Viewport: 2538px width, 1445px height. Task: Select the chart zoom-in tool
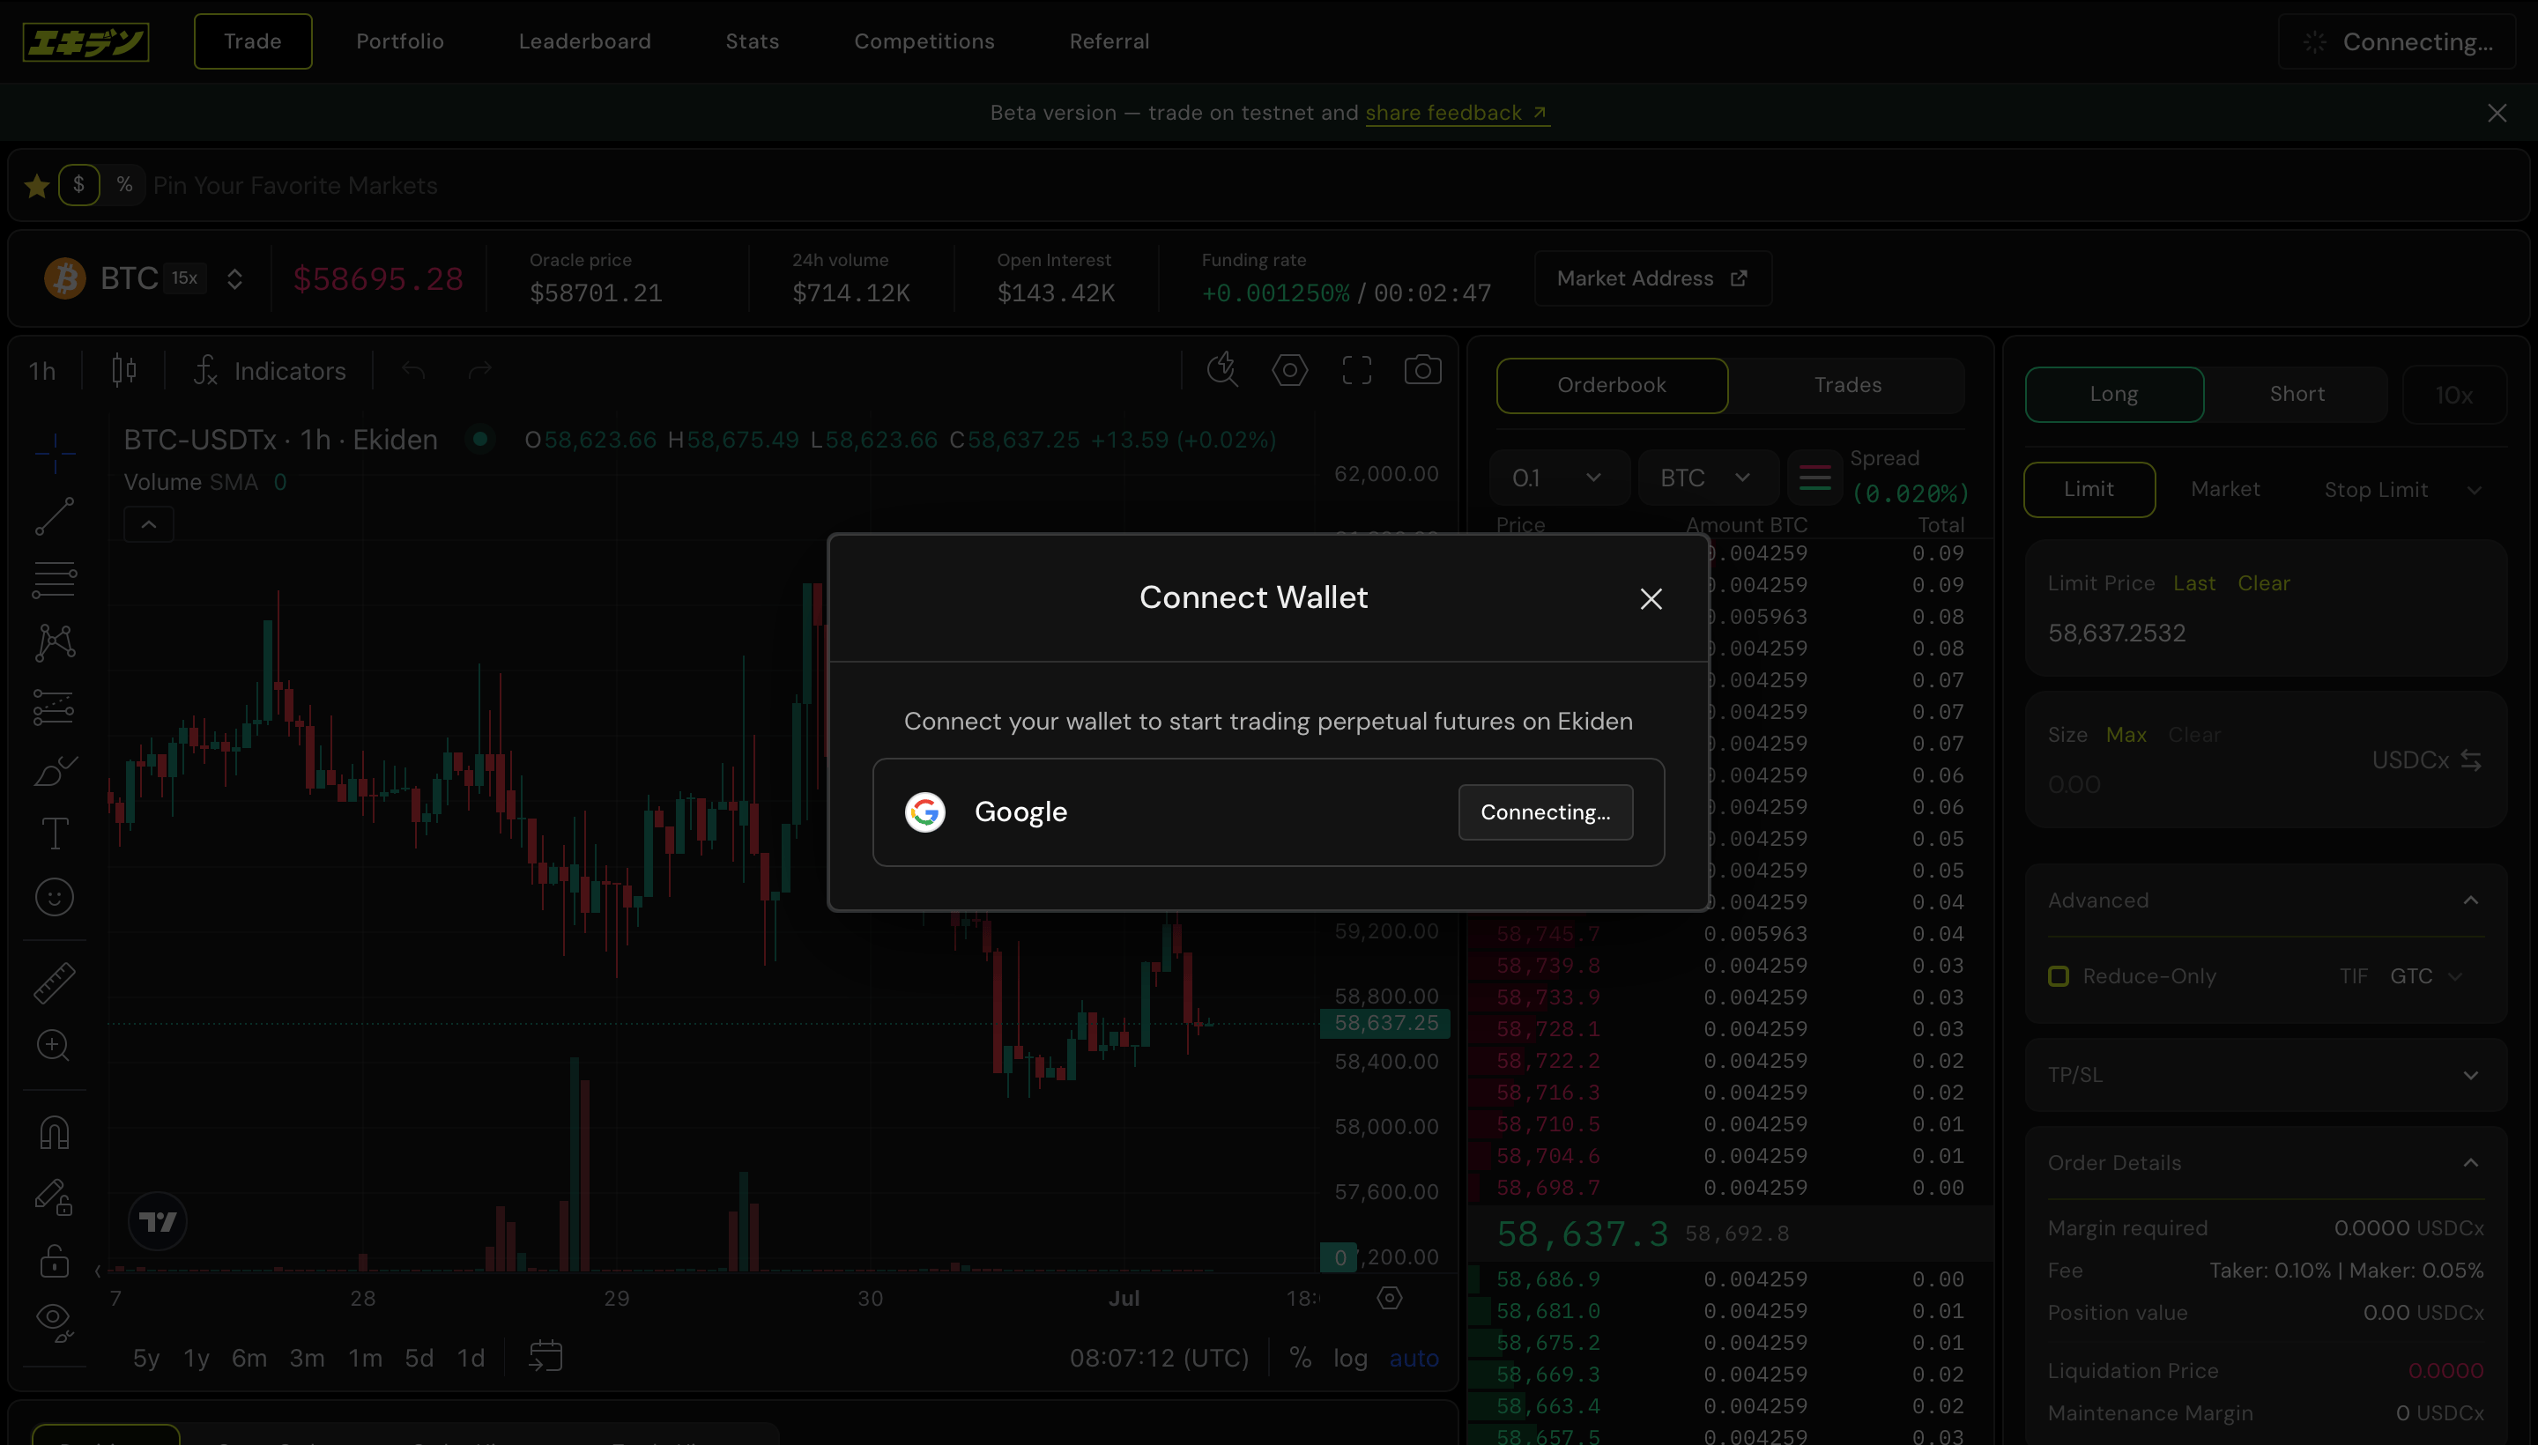(x=55, y=1046)
